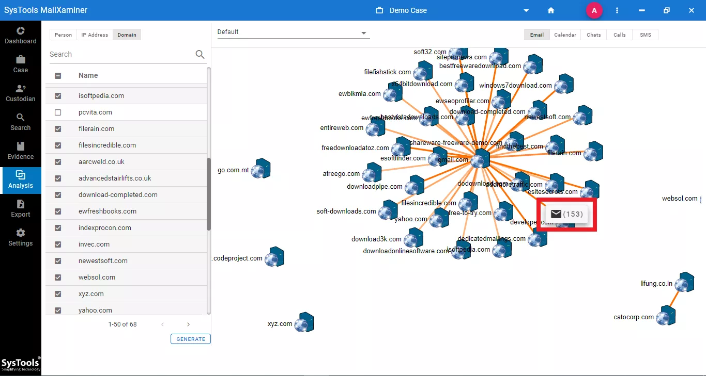Image resolution: width=706 pixels, height=376 pixels.
Task: Uncheck the aarcweld.co.uk checkbox
Action: click(x=58, y=162)
